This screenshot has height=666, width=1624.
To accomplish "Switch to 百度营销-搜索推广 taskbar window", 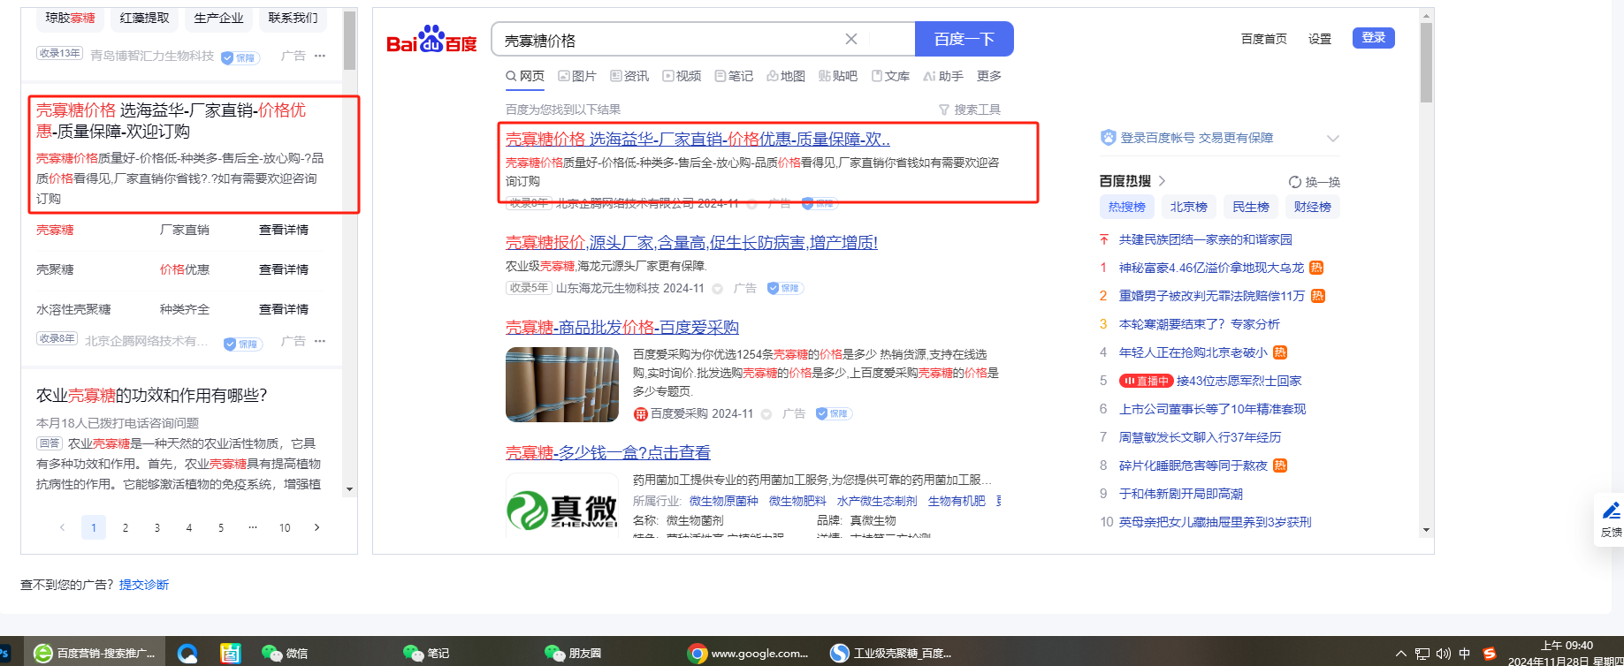I will coord(94,653).
